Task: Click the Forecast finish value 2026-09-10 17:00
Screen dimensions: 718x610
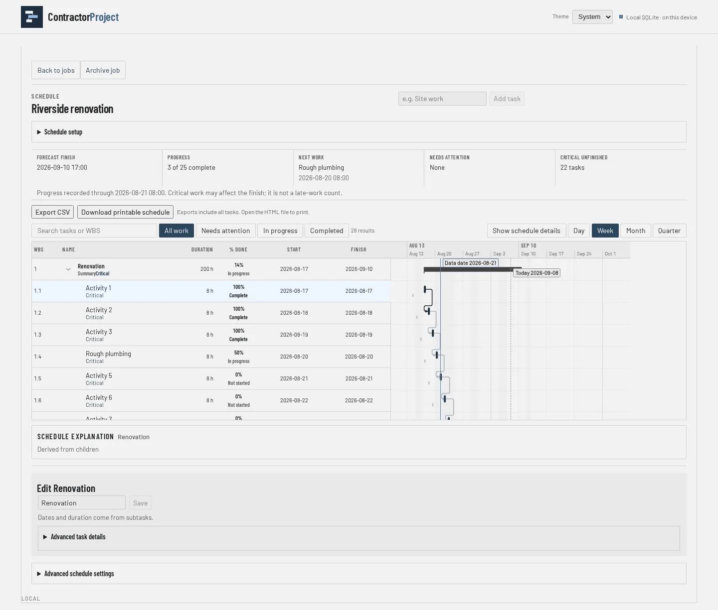Action: coord(62,167)
